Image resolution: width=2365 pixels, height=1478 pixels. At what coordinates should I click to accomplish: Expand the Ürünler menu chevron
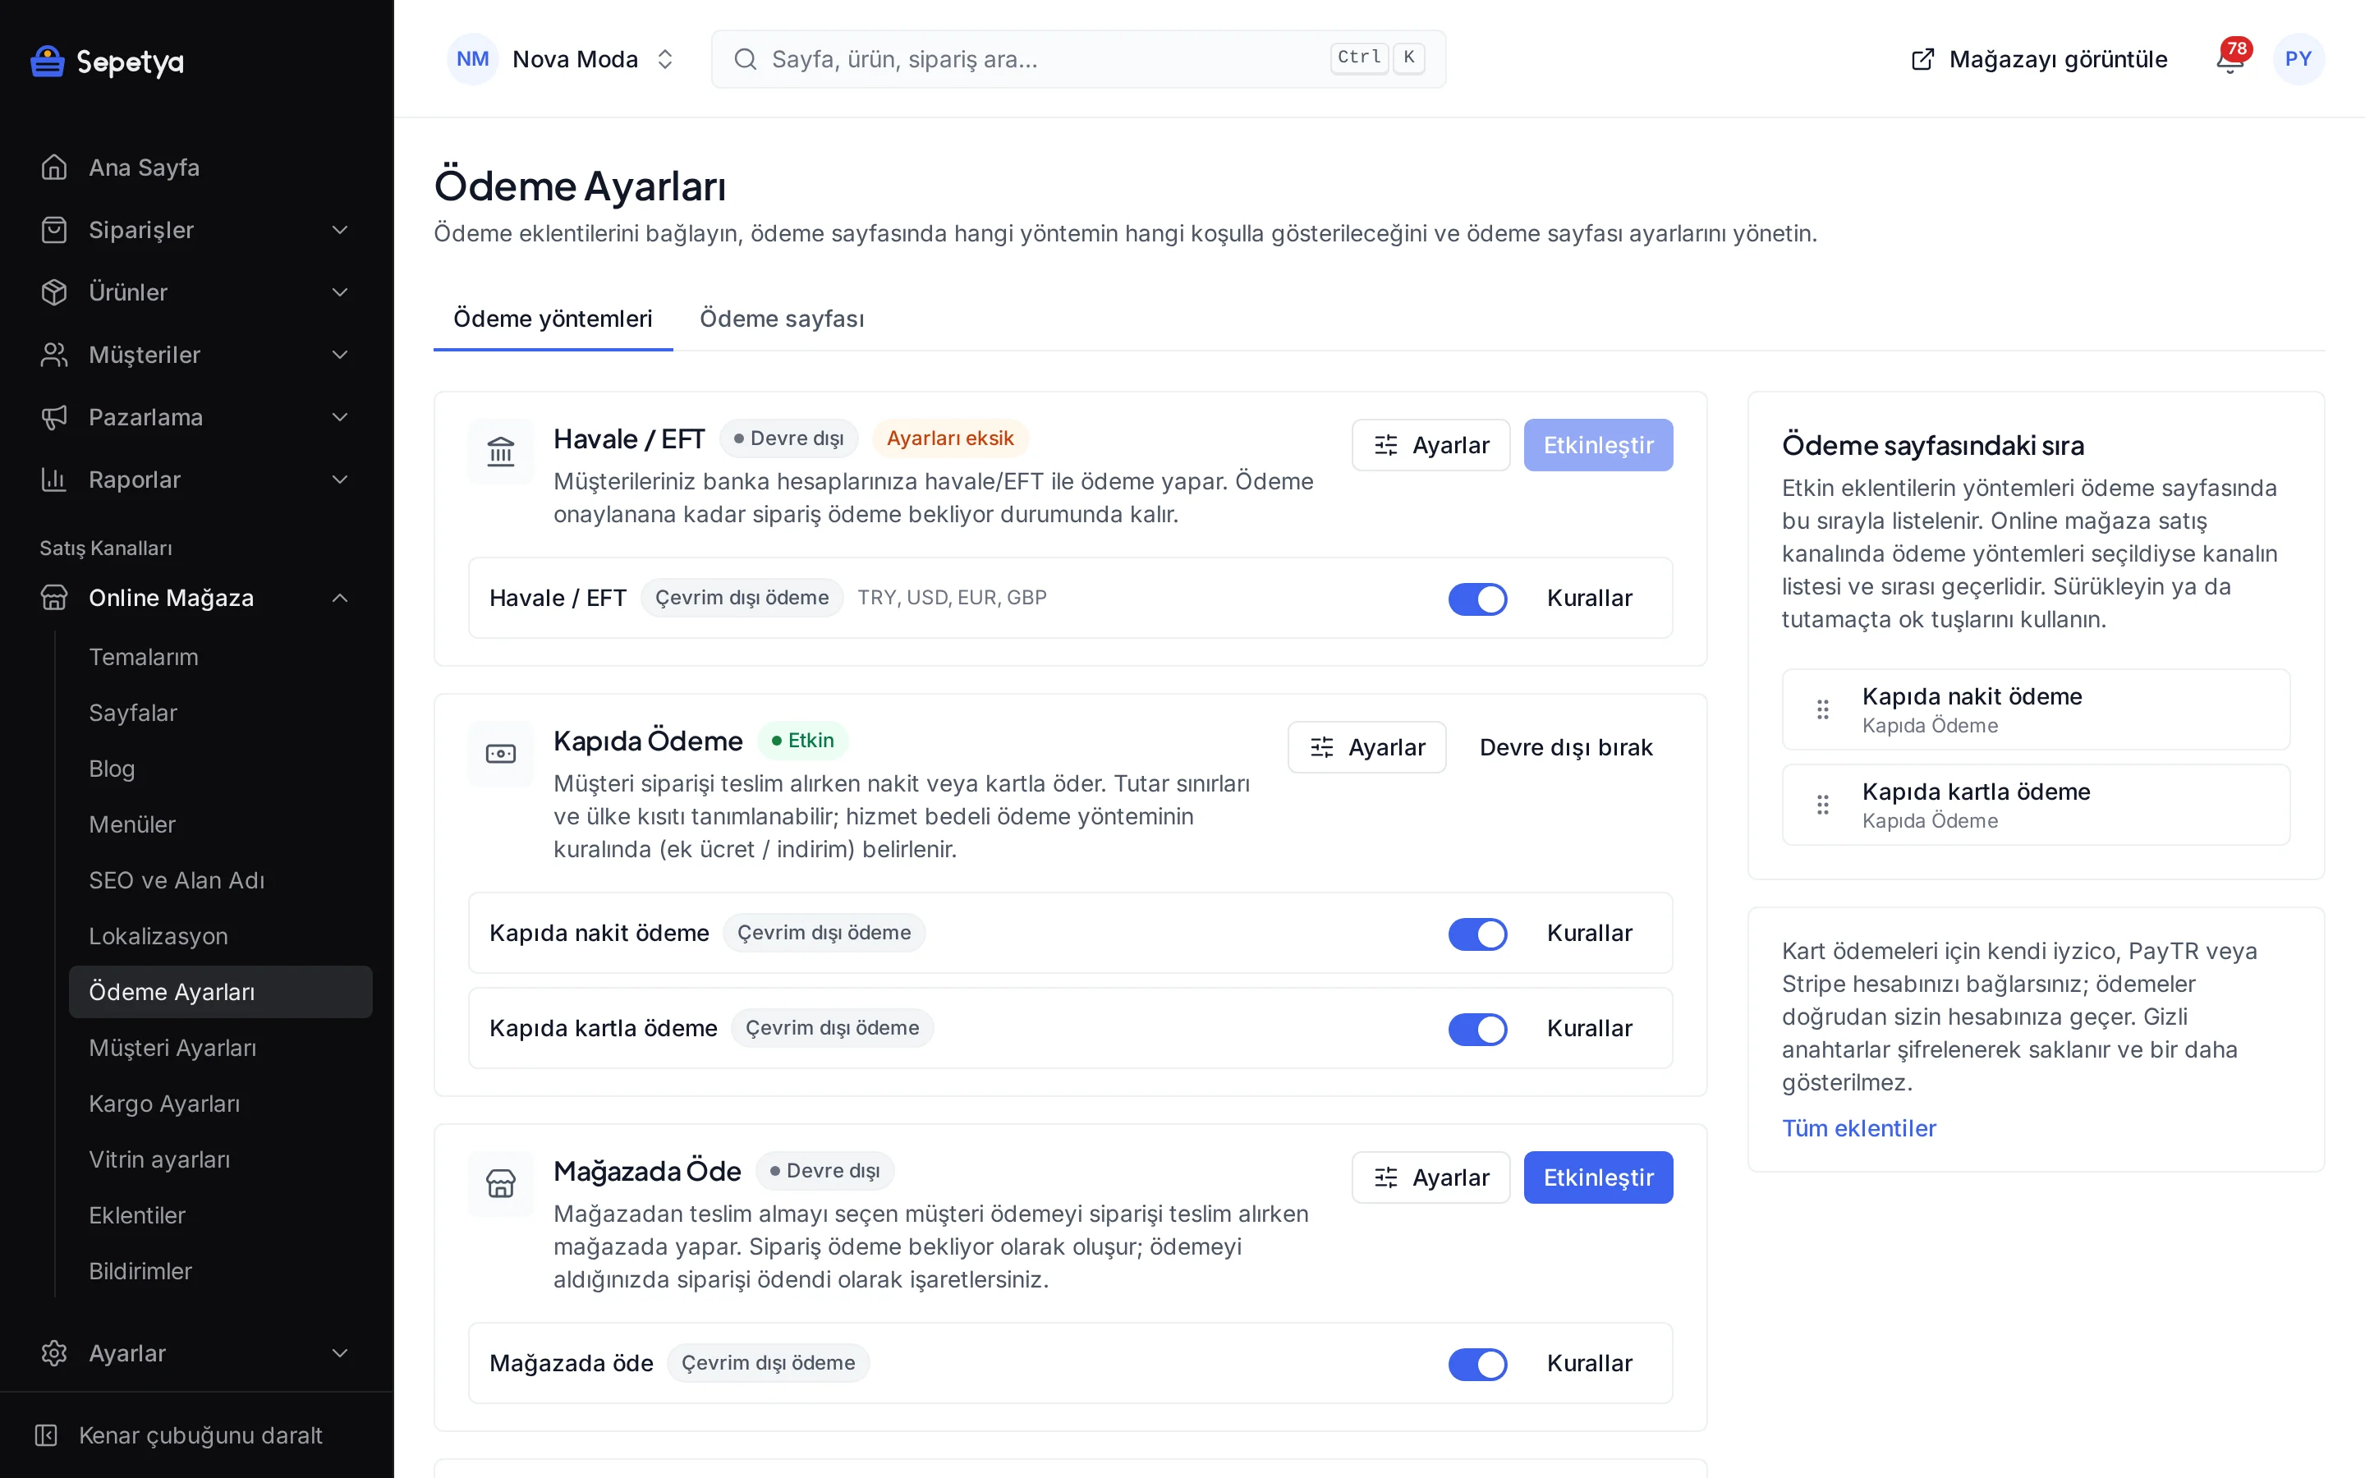point(340,292)
